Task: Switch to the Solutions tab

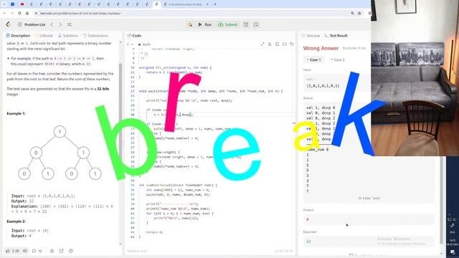Action: click(x=68, y=35)
